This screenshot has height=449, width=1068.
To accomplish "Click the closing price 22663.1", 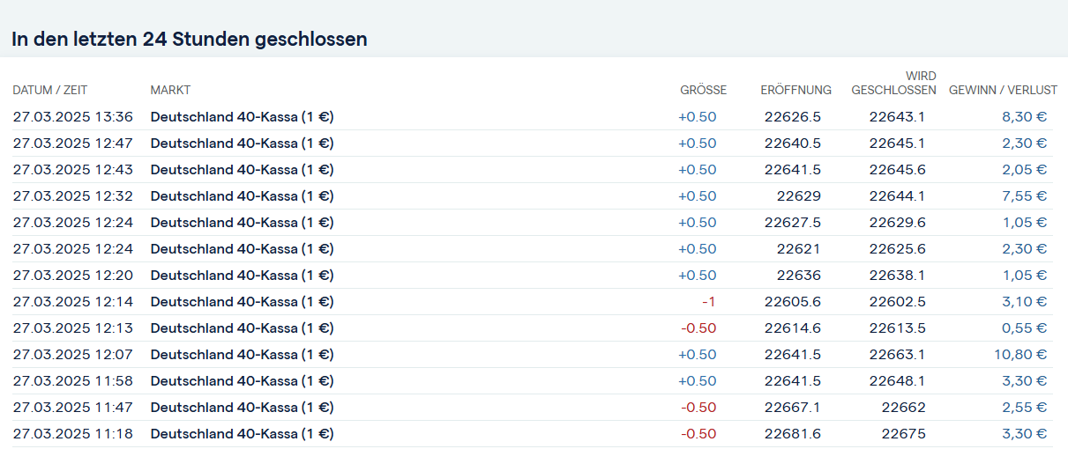I will tap(897, 354).
